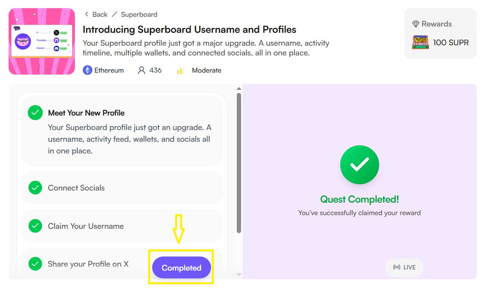Click the Rewards diamond icon
Viewport: 488px width, 294px height.
(x=416, y=24)
